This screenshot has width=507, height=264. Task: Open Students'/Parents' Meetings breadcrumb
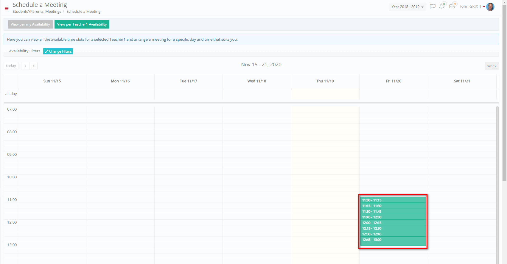tap(37, 12)
